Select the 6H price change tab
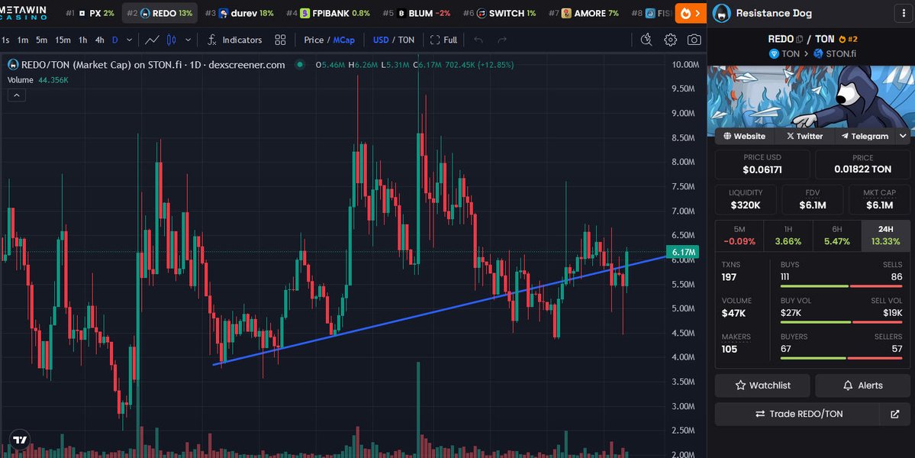 click(837, 236)
